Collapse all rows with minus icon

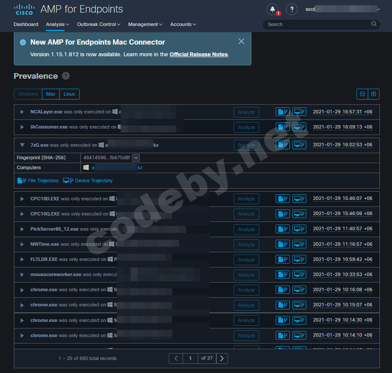tap(362, 94)
